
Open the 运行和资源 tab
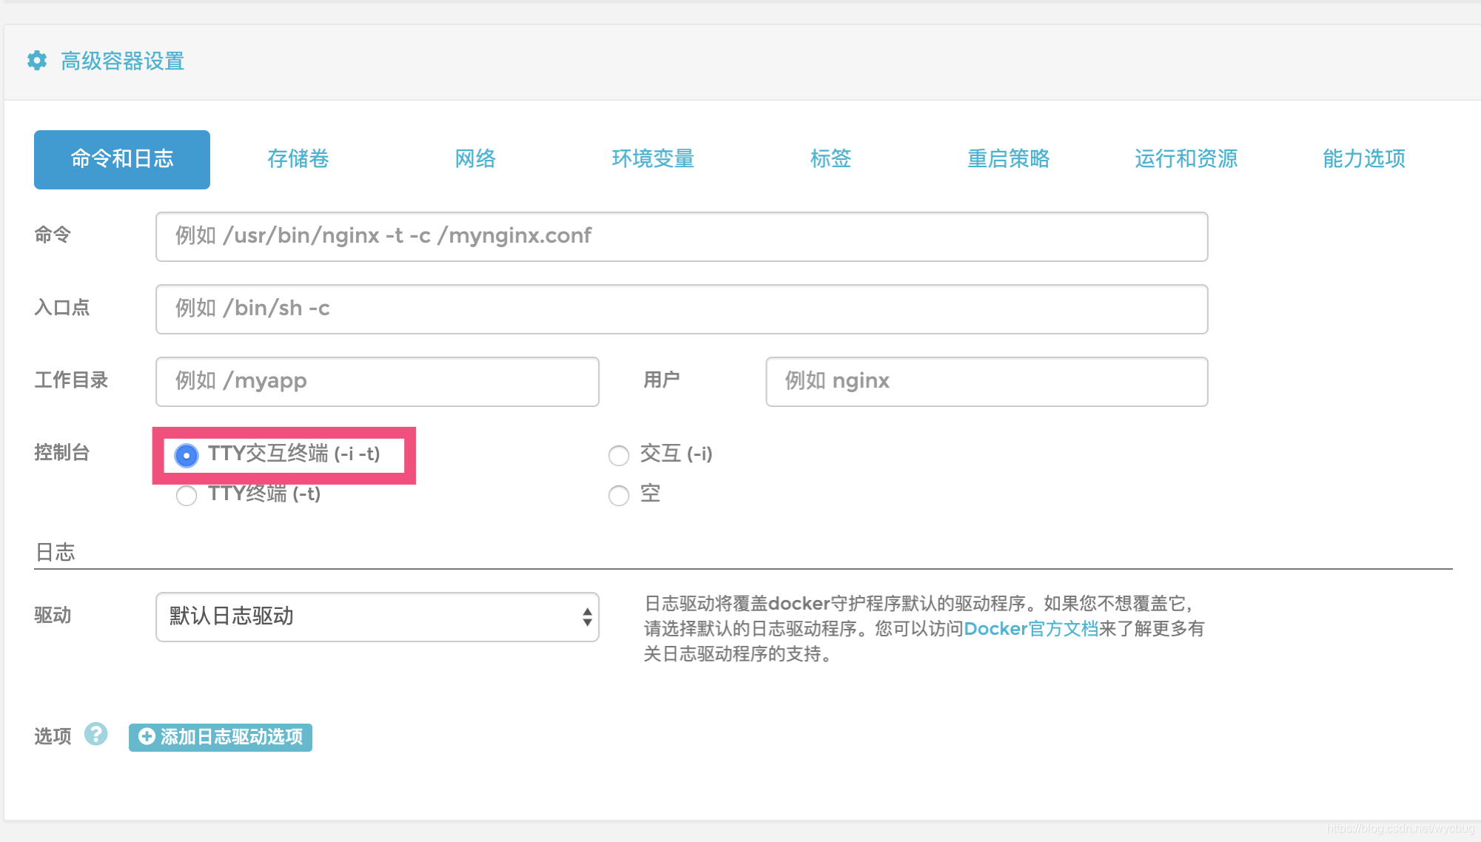click(1186, 159)
